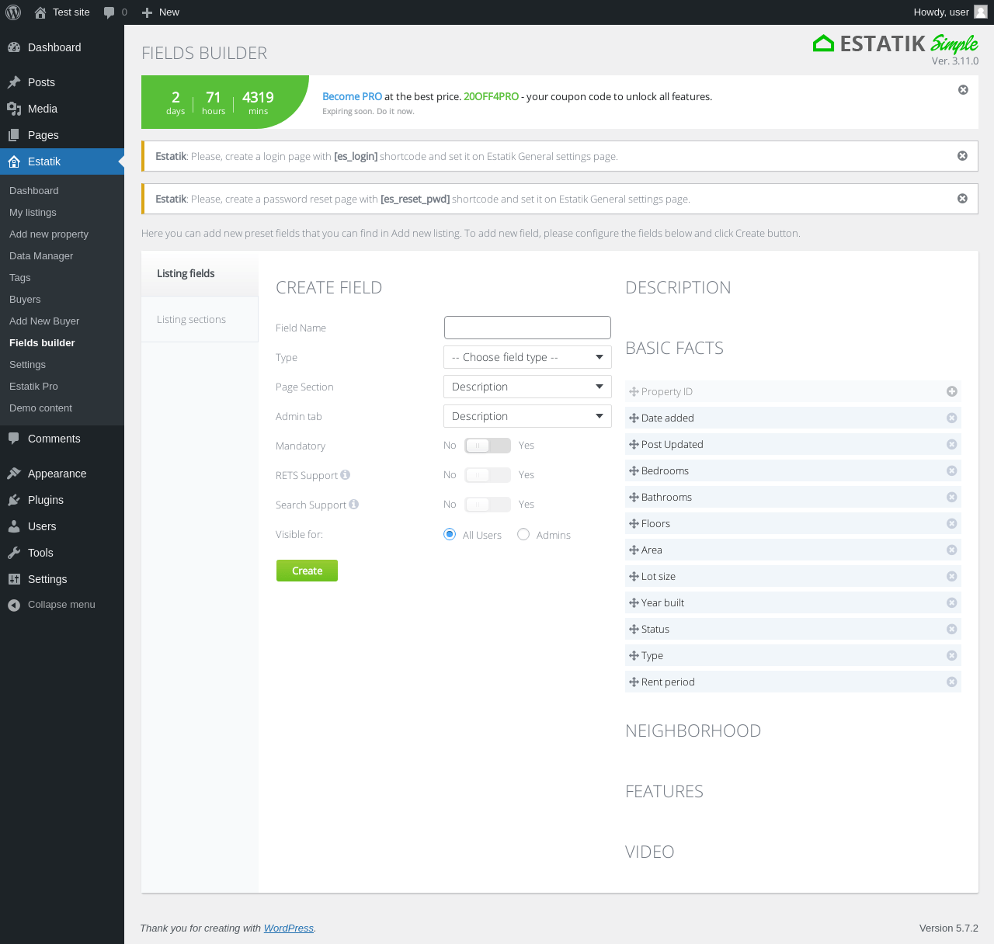Remove the Year built field
Image resolution: width=994 pixels, height=944 pixels.
(952, 603)
